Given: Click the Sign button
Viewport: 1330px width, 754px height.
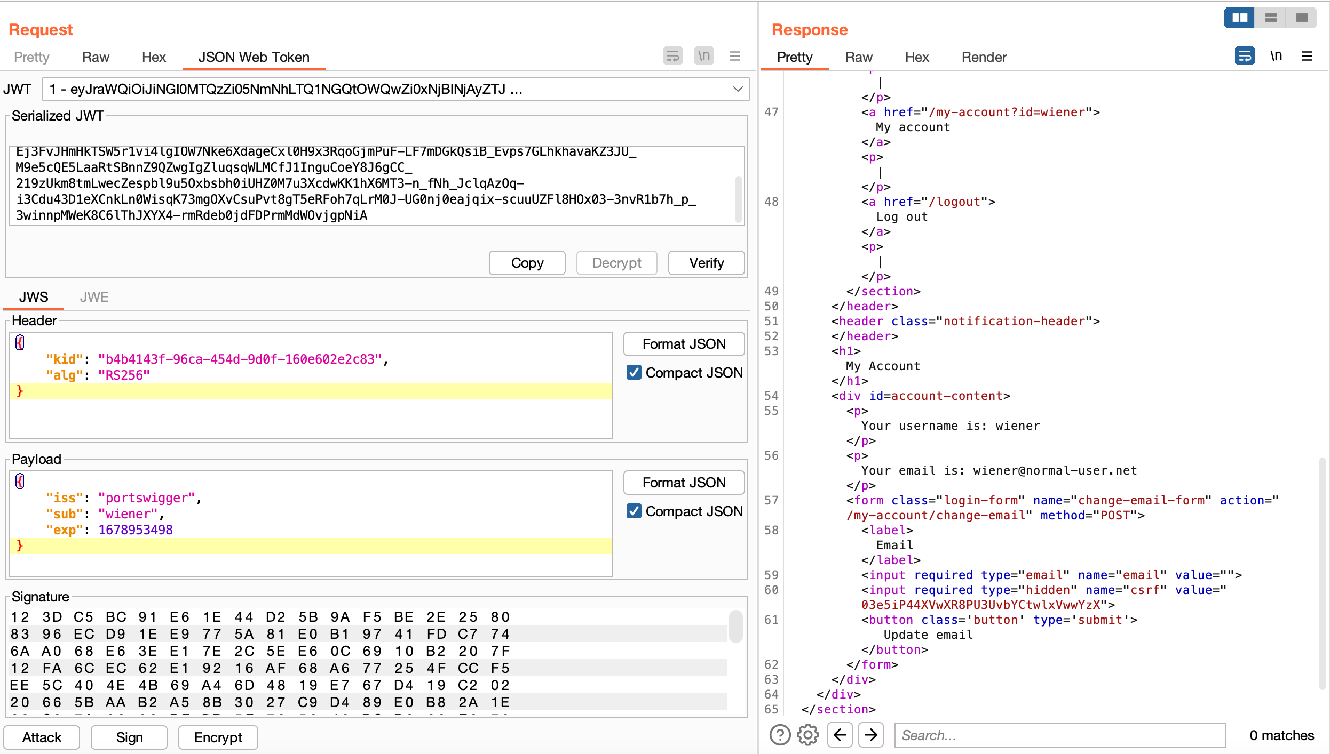Looking at the screenshot, I should coord(129,737).
